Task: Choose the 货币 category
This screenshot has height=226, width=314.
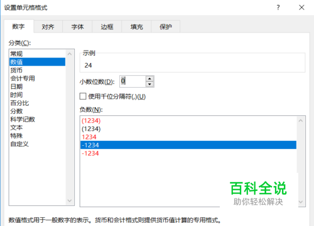Action: 37,70
